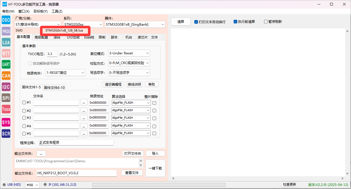Click the 输出文件名 input field
Viewport: 351px width, 189px height.
[77, 173]
